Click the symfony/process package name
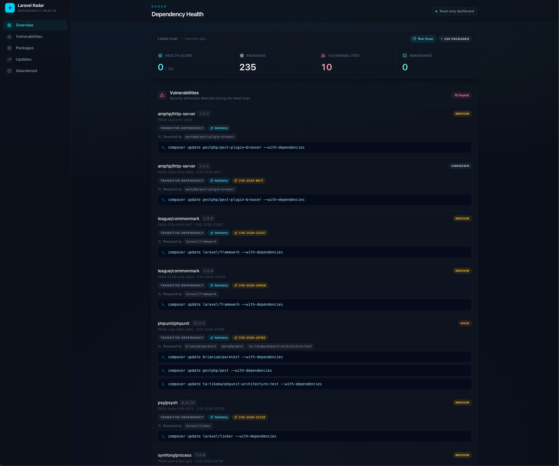 pyautogui.click(x=175, y=455)
